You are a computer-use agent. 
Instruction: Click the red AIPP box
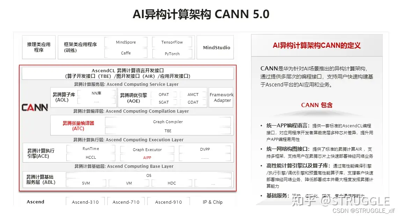point(147,158)
